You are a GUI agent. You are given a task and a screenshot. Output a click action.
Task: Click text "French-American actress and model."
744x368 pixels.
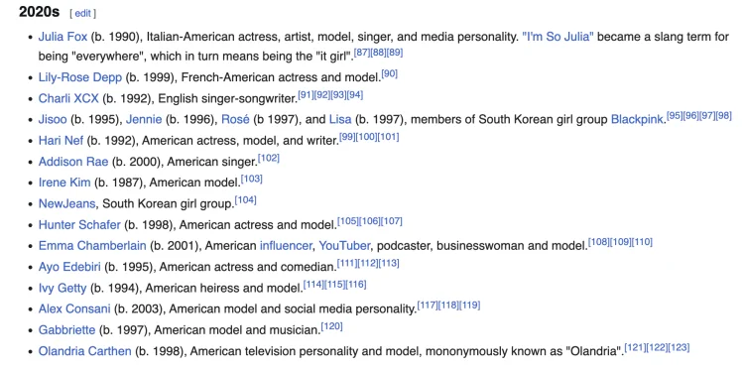[282, 77]
